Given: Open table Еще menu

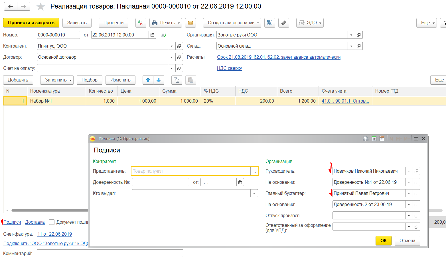Looking at the screenshot, I should pos(438,80).
